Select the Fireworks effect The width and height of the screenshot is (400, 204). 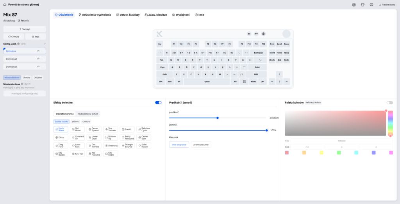111,145
